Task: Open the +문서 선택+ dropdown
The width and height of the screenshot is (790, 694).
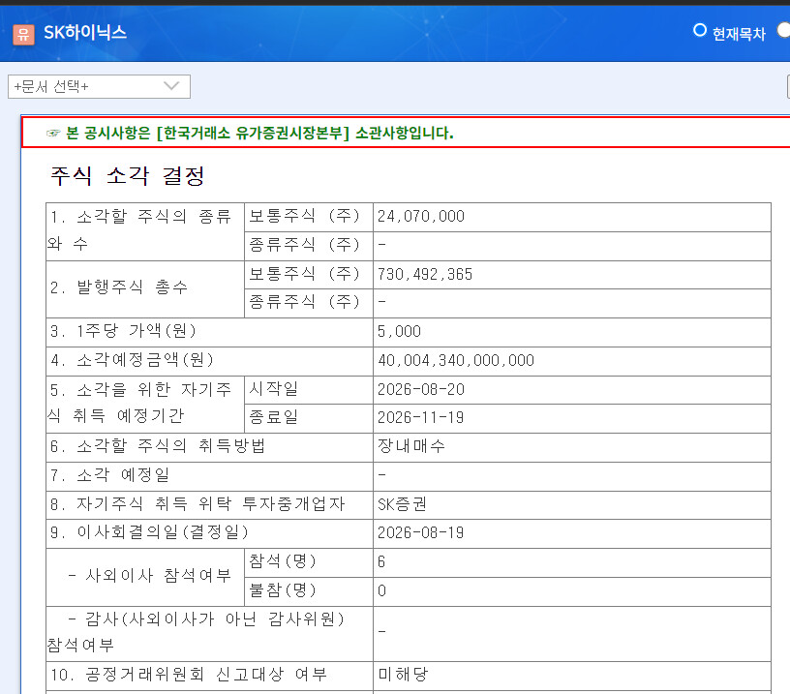Action: pyautogui.click(x=100, y=86)
